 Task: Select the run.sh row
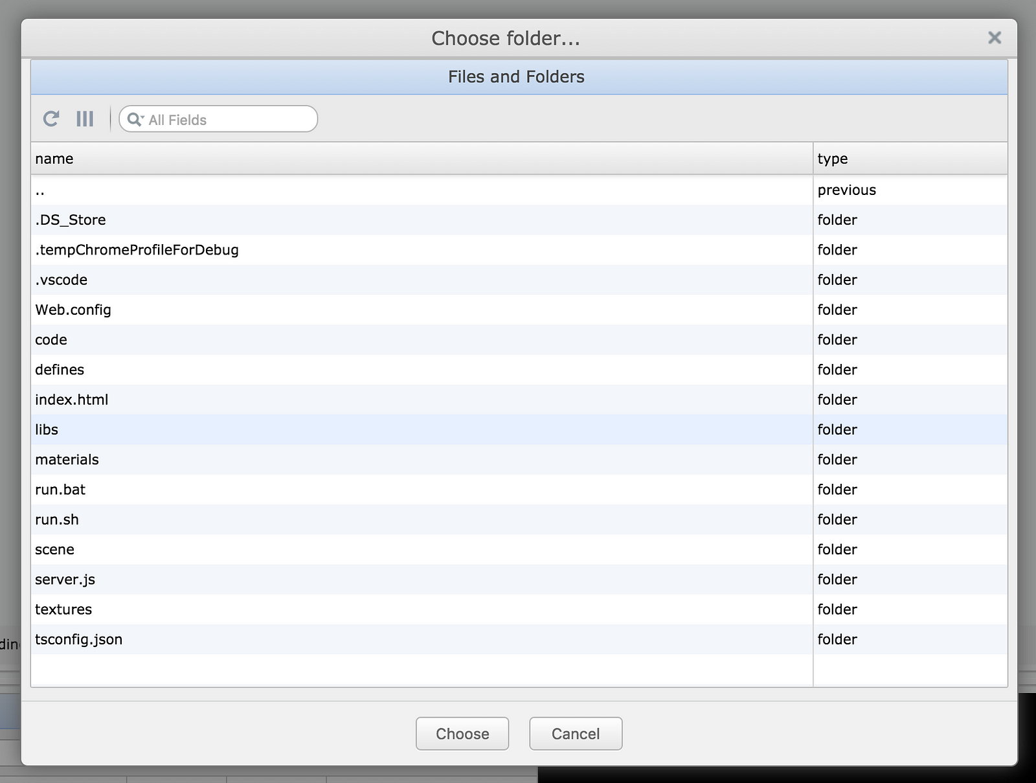point(519,519)
